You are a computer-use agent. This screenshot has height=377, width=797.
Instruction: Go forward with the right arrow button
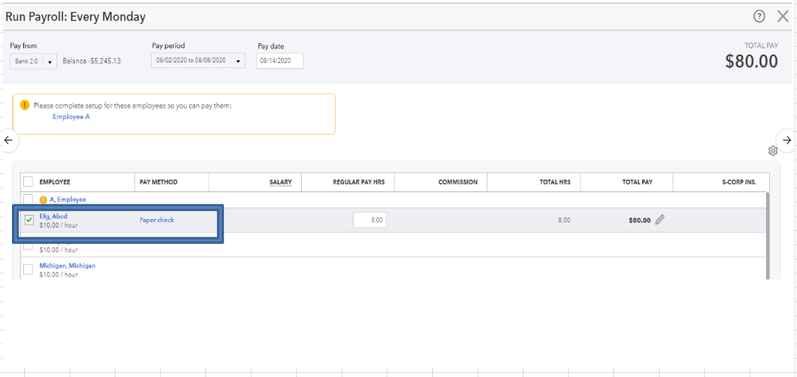pos(787,141)
